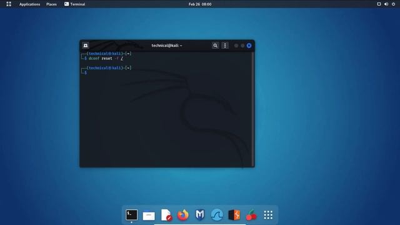This screenshot has width=400, height=225.
Task: Open the Files manager from the dock
Action: tap(149, 215)
